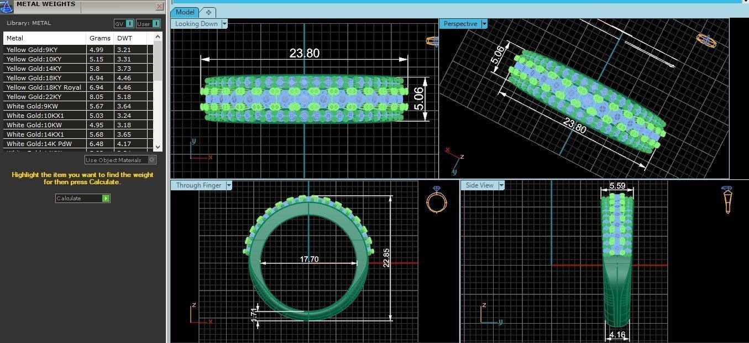Click the Looking Down viewport label
This screenshot has width=749, height=343.
[x=196, y=24]
